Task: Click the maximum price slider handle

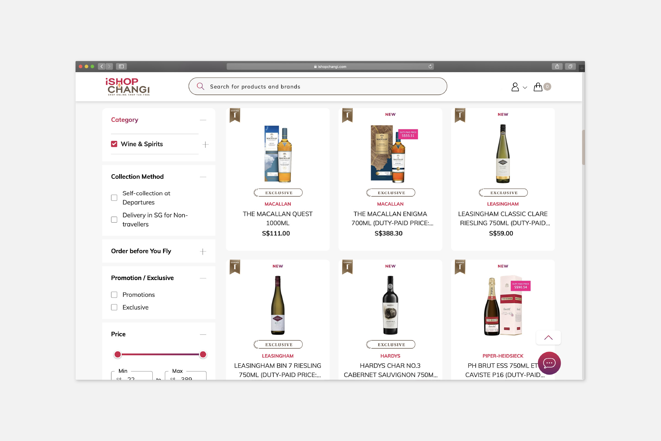Action: point(203,354)
